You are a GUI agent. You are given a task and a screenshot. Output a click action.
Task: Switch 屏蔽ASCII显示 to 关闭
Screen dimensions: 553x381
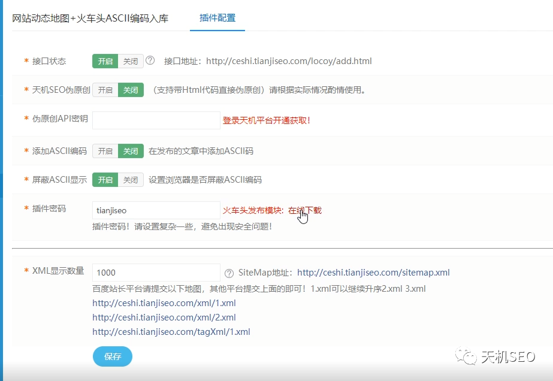coord(131,180)
